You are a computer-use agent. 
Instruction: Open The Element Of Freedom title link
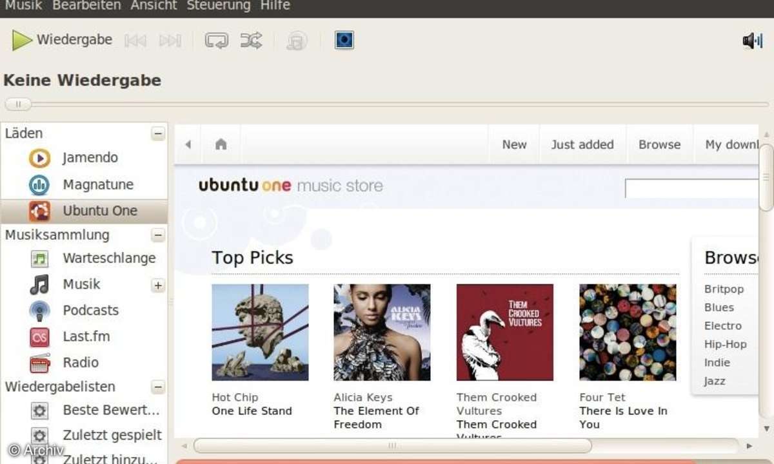[376, 418]
